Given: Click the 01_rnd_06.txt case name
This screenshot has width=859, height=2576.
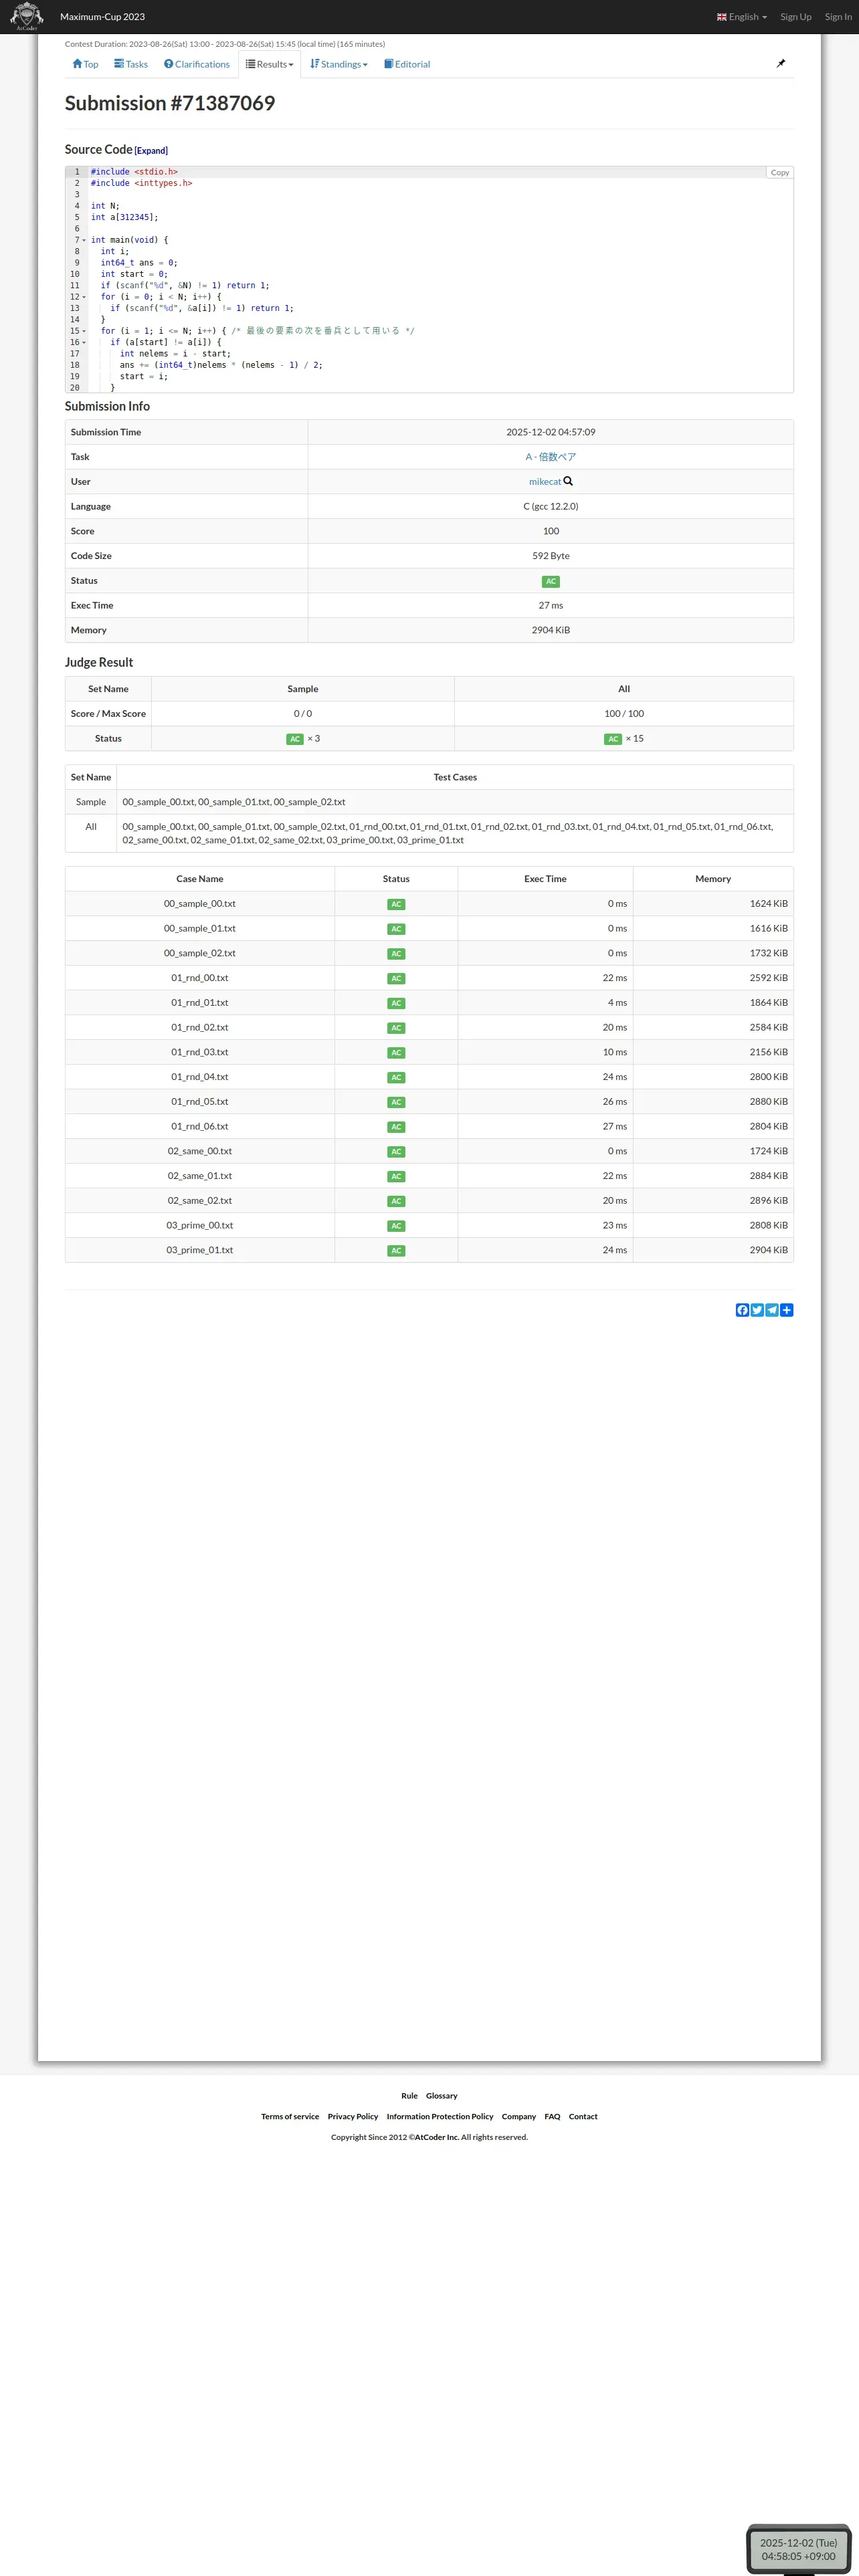Looking at the screenshot, I should (x=200, y=1126).
